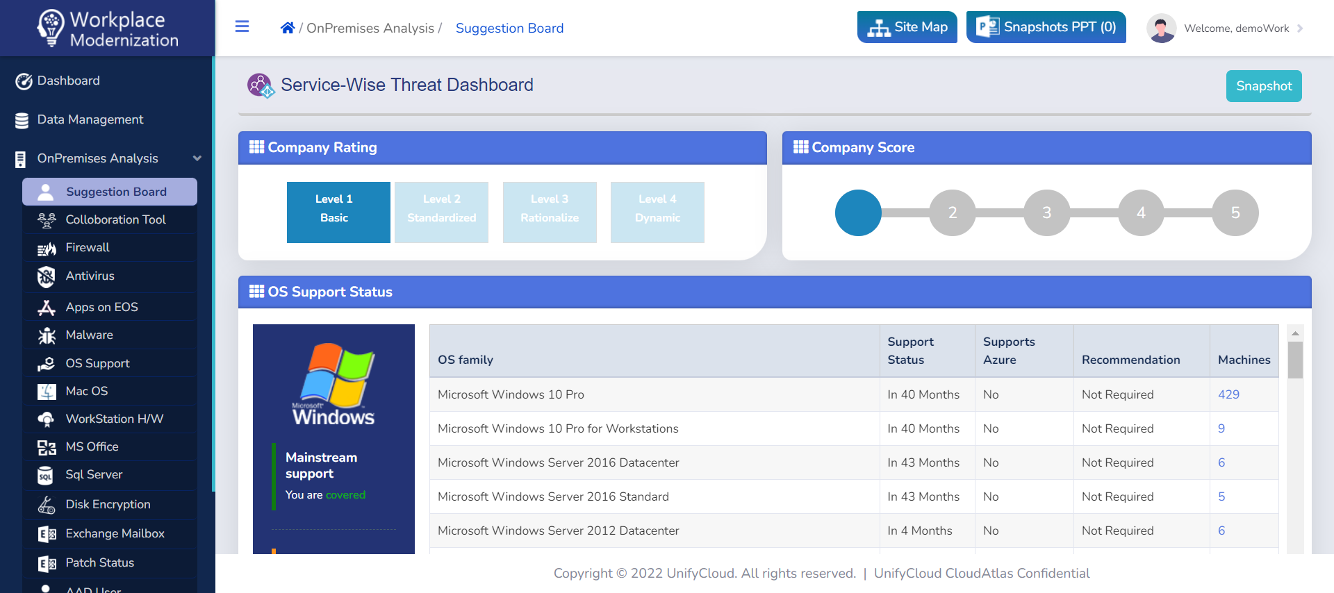Click the active blue score step circle
Screen dimensions: 1334x593
[858, 212]
